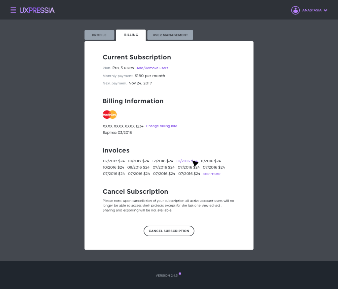Expand invoices with see more
The height and width of the screenshot is (289, 338).
coord(212,174)
